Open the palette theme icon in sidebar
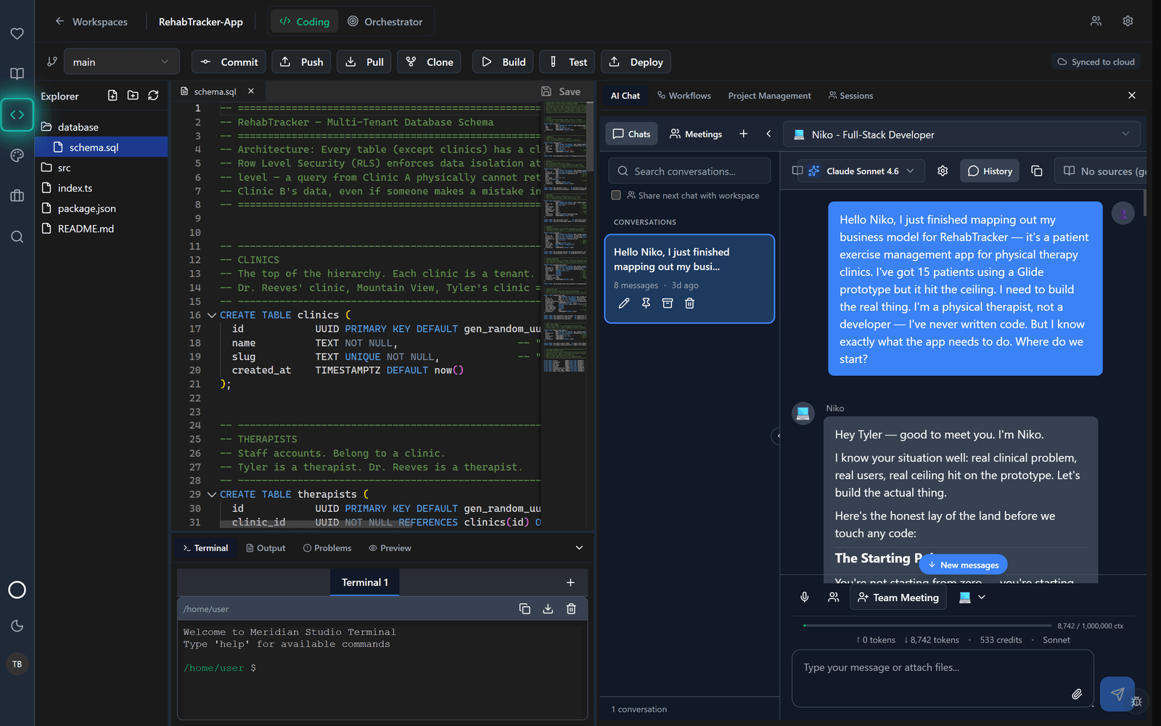Image resolution: width=1161 pixels, height=726 pixels. [x=17, y=155]
